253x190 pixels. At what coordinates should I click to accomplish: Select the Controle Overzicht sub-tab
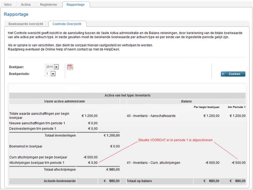click(x=67, y=24)
